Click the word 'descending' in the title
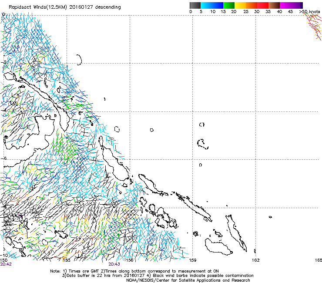The height and width of the screenshot is (283, 322). 108,7
